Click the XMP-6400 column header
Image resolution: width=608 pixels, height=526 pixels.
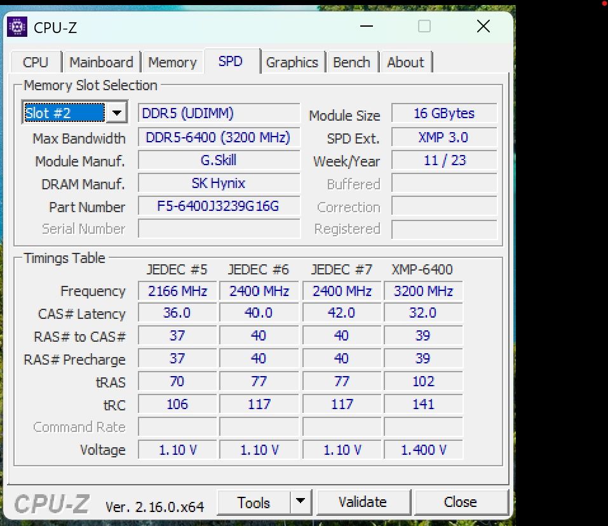click(422, 269)
